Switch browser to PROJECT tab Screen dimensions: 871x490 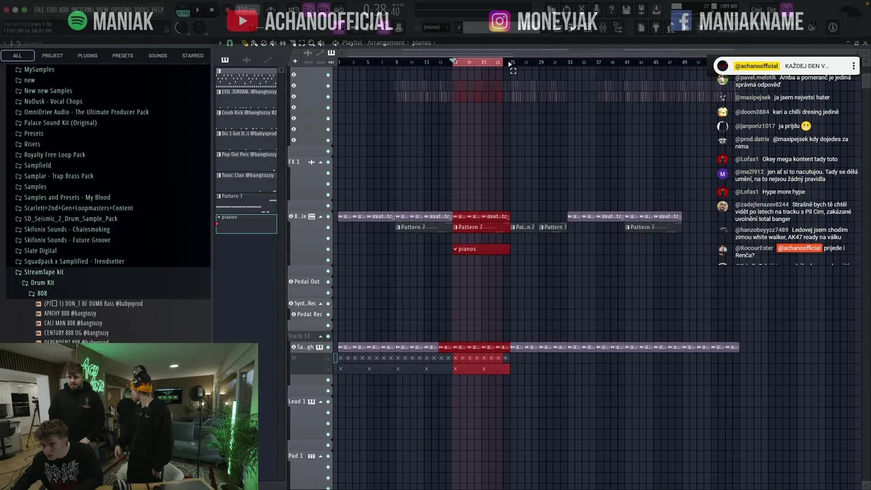(x=52, y=56)
